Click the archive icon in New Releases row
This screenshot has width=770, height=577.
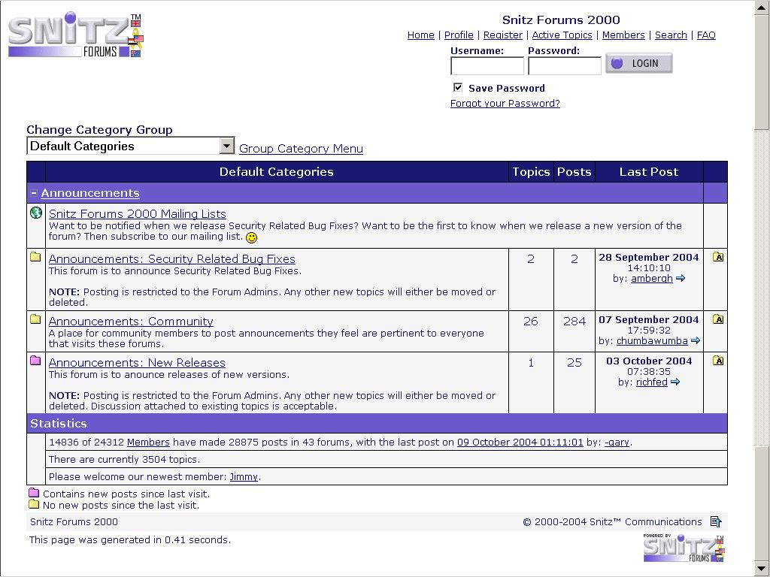(x=718, y=361)
